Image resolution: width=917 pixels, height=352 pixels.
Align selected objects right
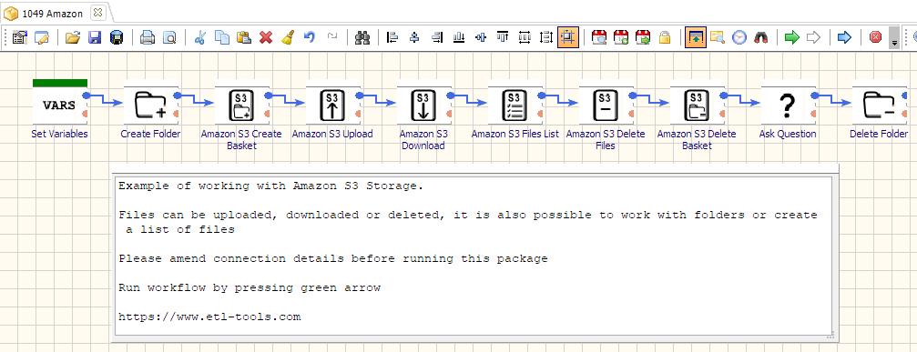coord(437,38)
